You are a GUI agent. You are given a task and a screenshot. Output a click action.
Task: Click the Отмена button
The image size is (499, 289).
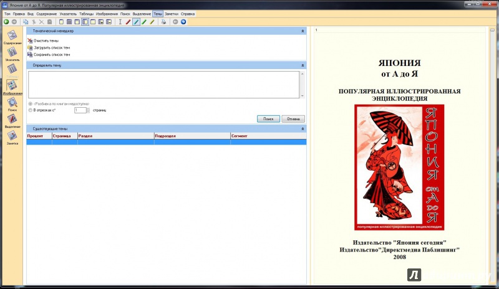coord(293,119)
